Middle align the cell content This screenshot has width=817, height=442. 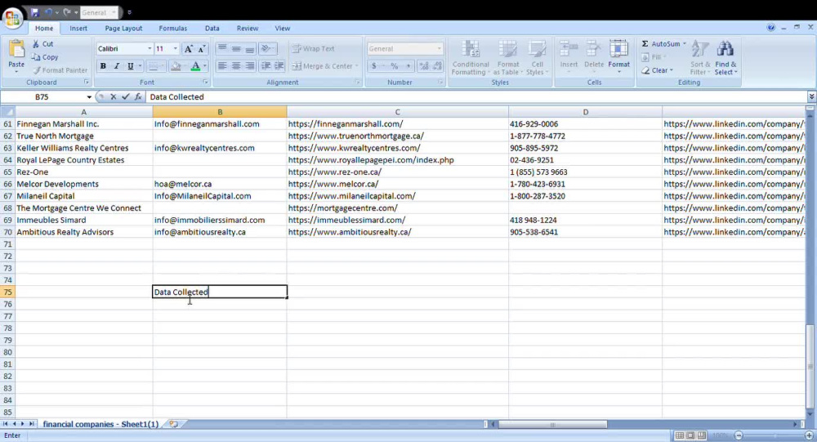point(236,48)
